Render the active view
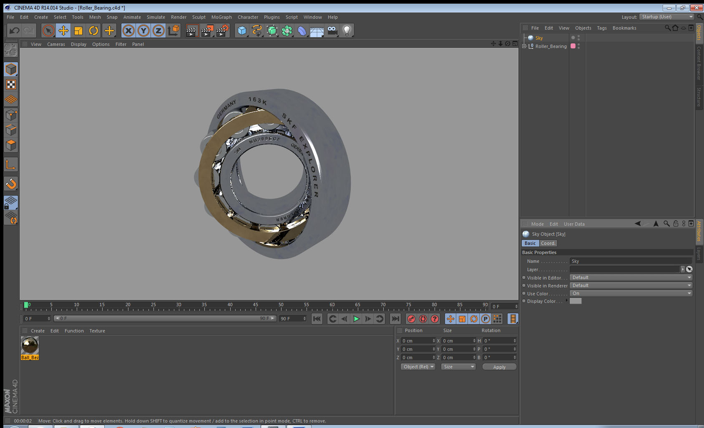 coord(192,30)
